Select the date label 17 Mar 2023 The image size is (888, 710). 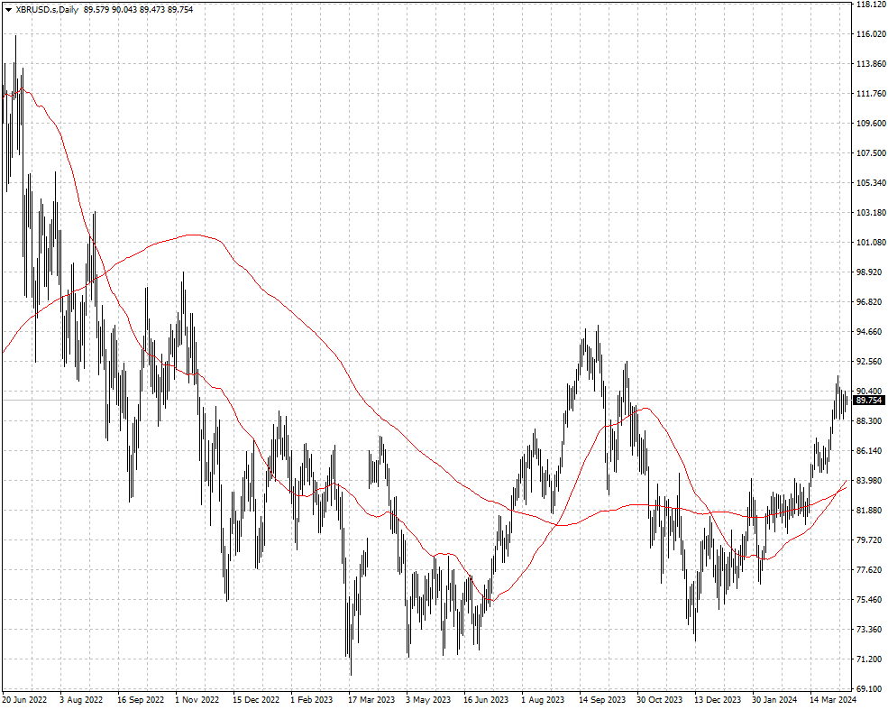coord(371,699)
